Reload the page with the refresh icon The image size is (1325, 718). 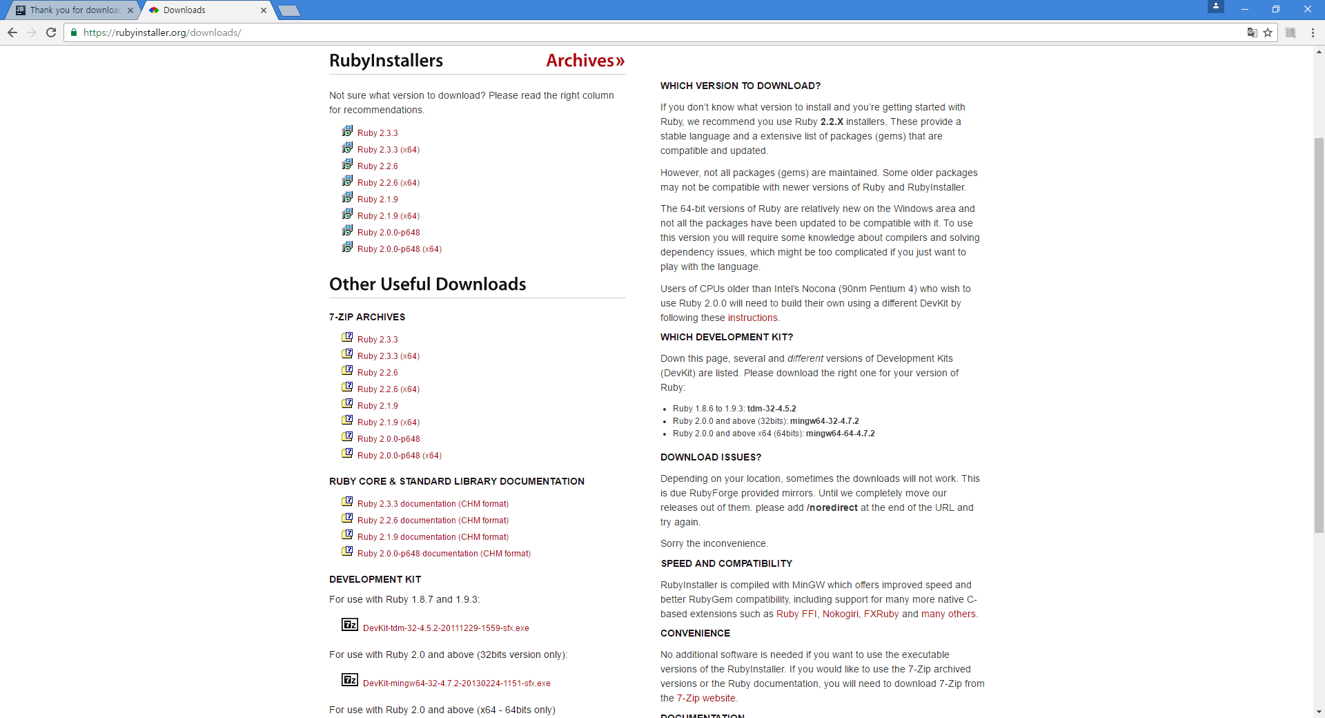(51, 32)
